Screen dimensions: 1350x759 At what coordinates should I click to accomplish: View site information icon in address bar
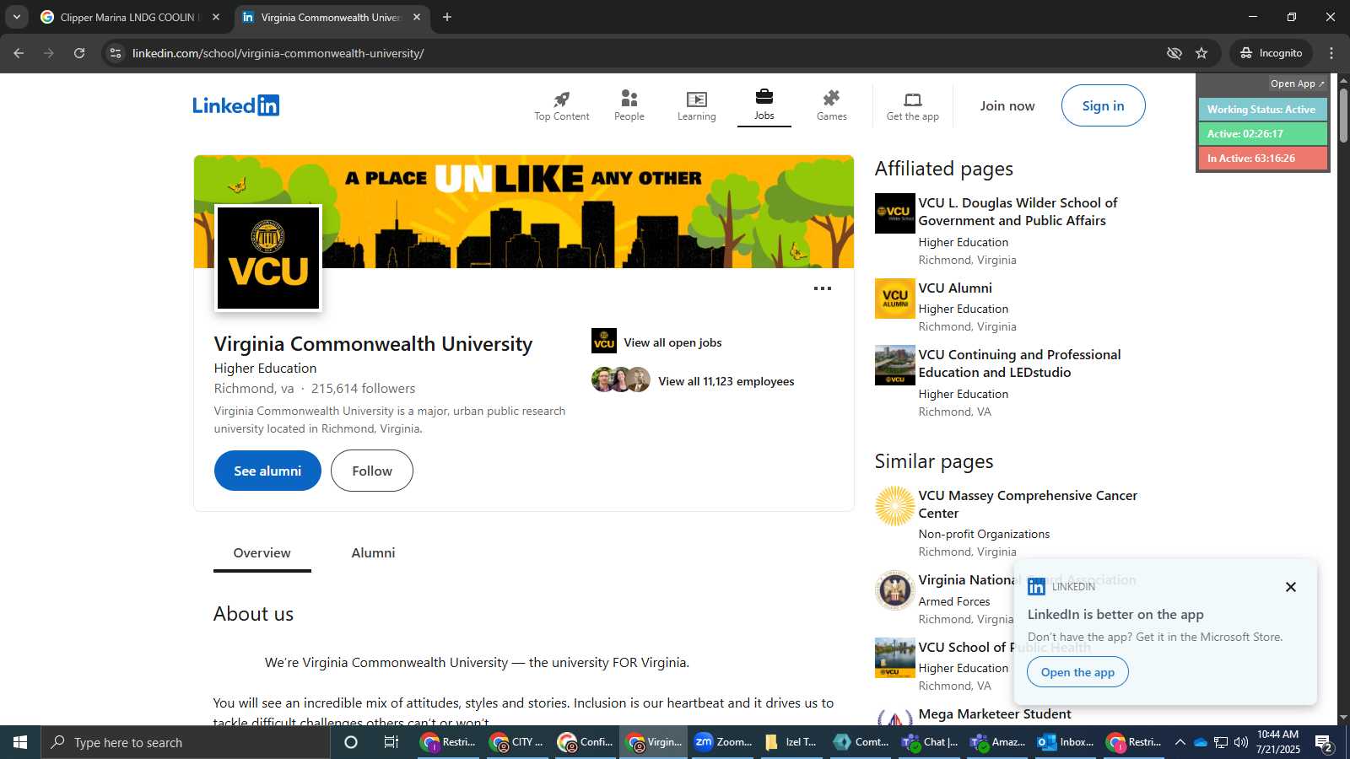116,53
